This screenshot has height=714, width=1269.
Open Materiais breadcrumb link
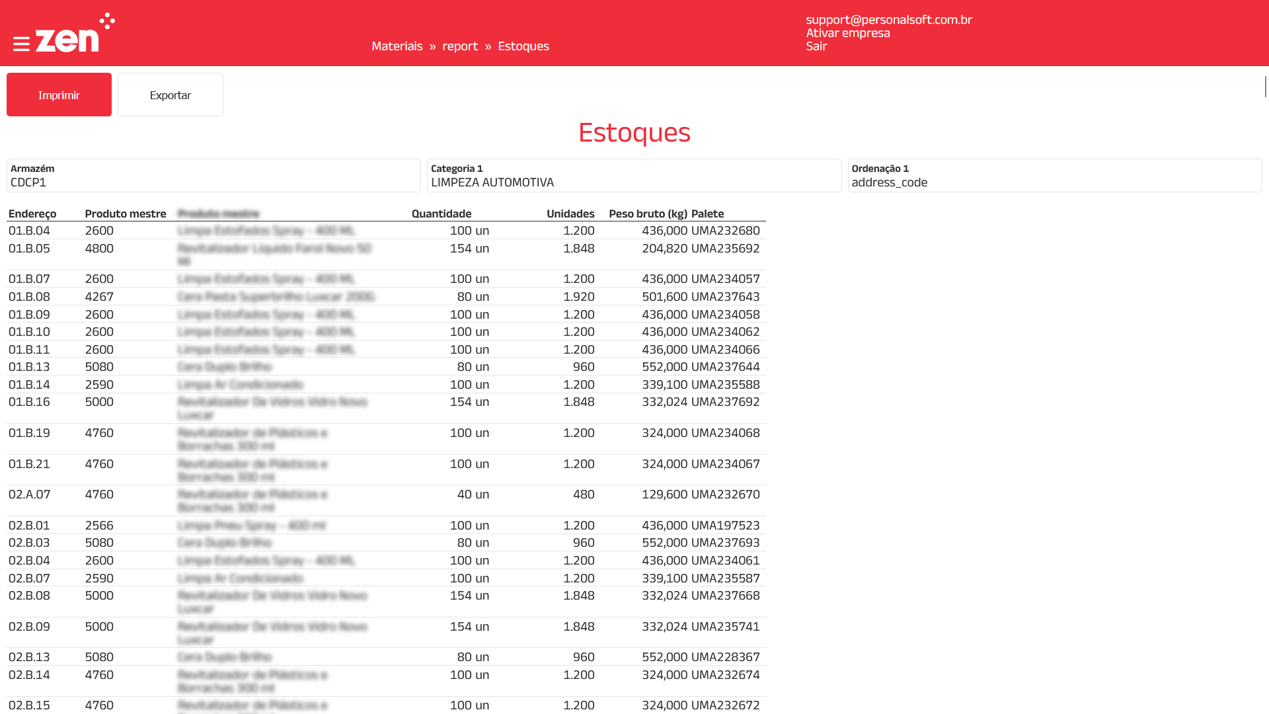[x=397, y=46]
